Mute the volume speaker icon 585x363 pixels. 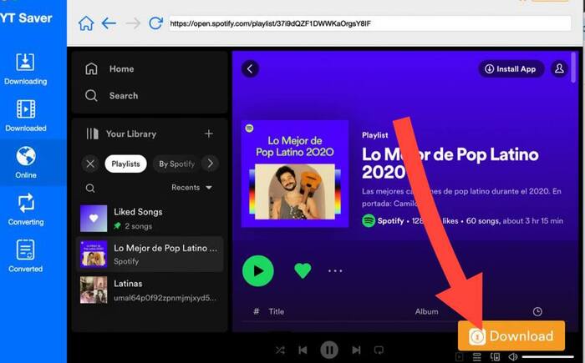(513, 356)
